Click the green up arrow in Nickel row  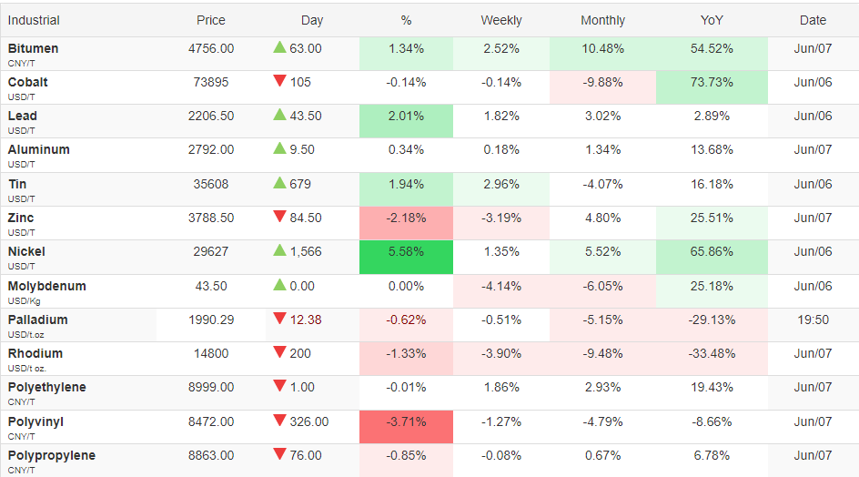279,250
